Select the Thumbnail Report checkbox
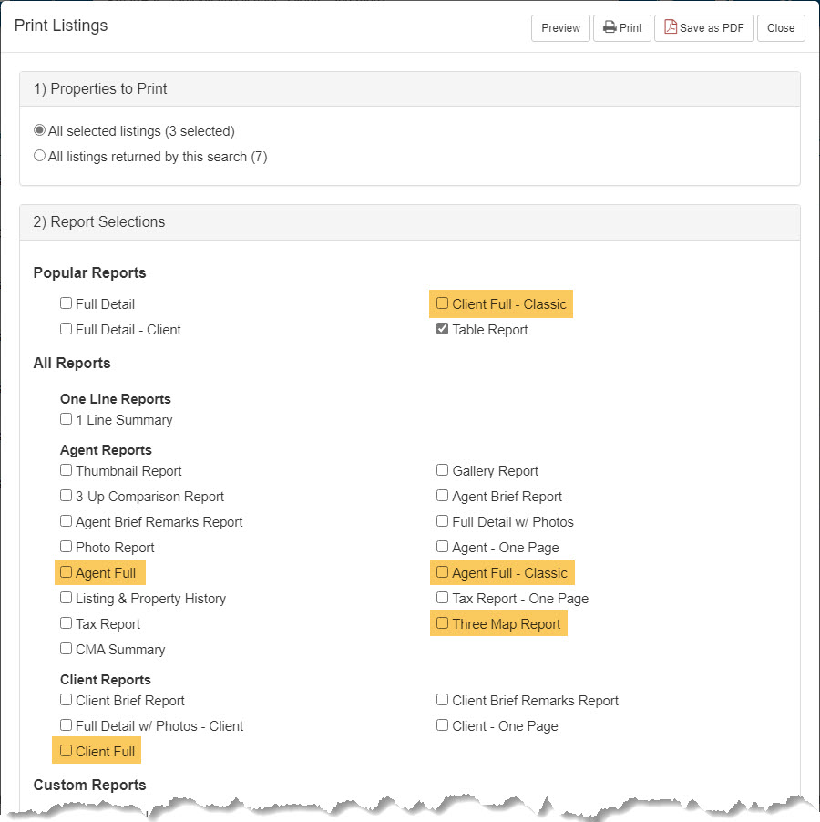Viewport: 820px width, 822px height. (x=66, y=469)
